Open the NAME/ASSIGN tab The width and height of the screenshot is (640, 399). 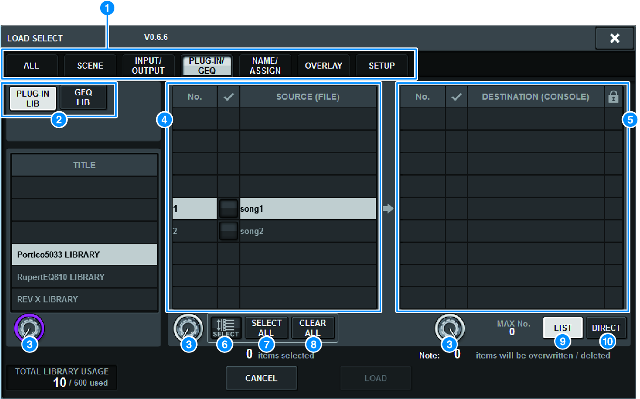point(265,65)
